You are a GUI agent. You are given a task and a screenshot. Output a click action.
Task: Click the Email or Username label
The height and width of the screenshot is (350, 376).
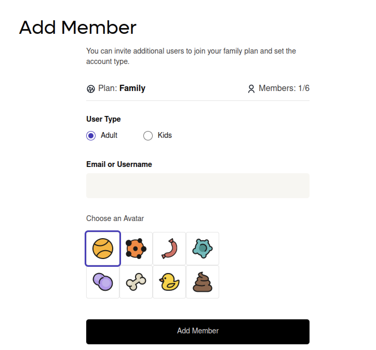click(119, 164)
